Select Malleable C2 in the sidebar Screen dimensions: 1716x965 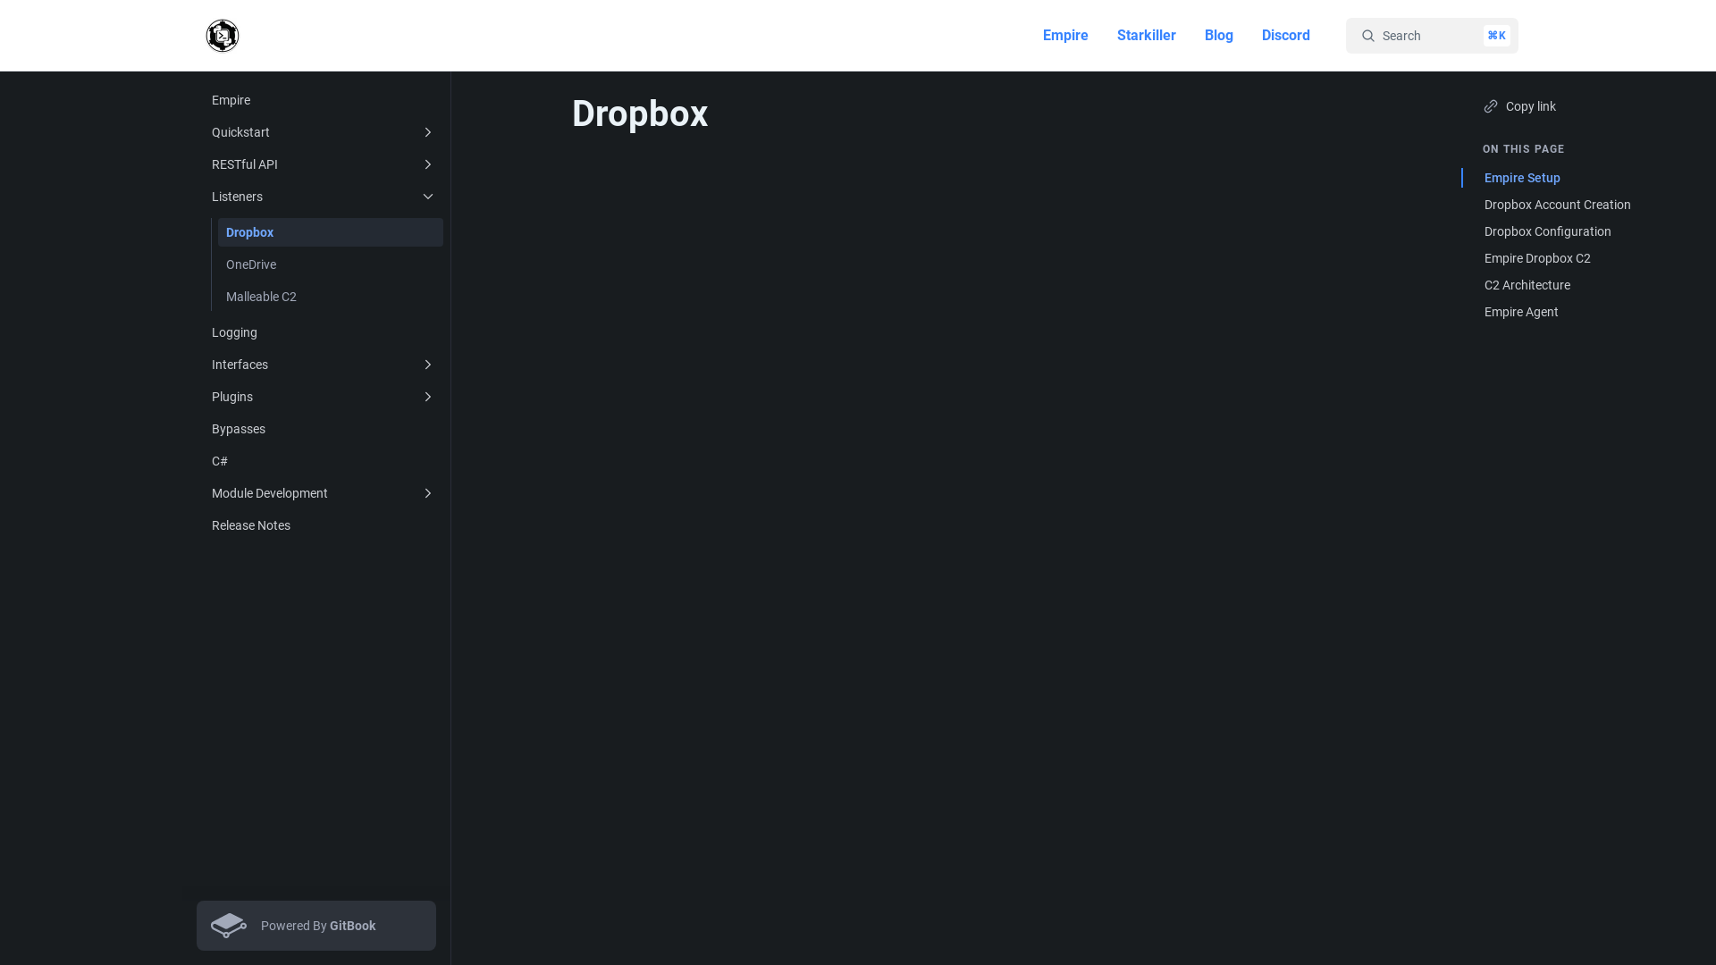[331, 297]
